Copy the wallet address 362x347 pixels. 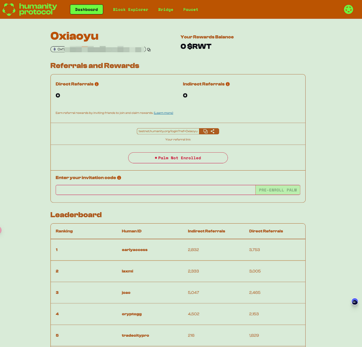149,49
